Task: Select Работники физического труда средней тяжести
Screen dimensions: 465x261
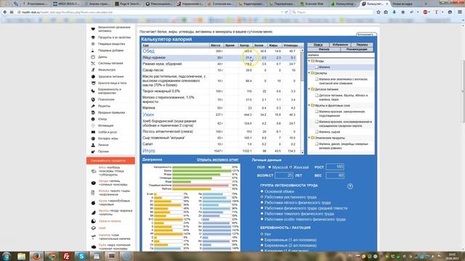Action: [262, 208]
